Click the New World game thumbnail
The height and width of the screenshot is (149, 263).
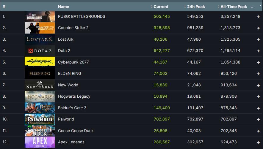(40, 85)
